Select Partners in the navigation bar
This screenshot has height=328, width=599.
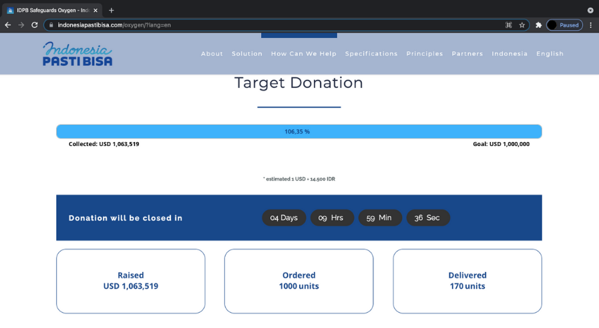tap(467, 54)
